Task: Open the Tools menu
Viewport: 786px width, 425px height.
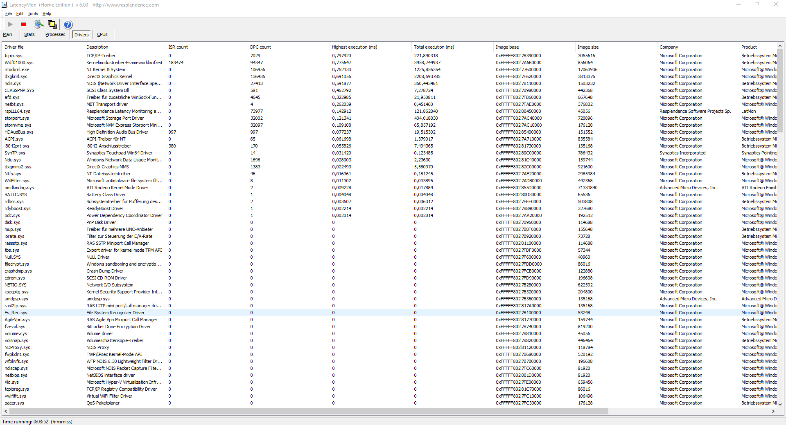Action: pos(33,13)
